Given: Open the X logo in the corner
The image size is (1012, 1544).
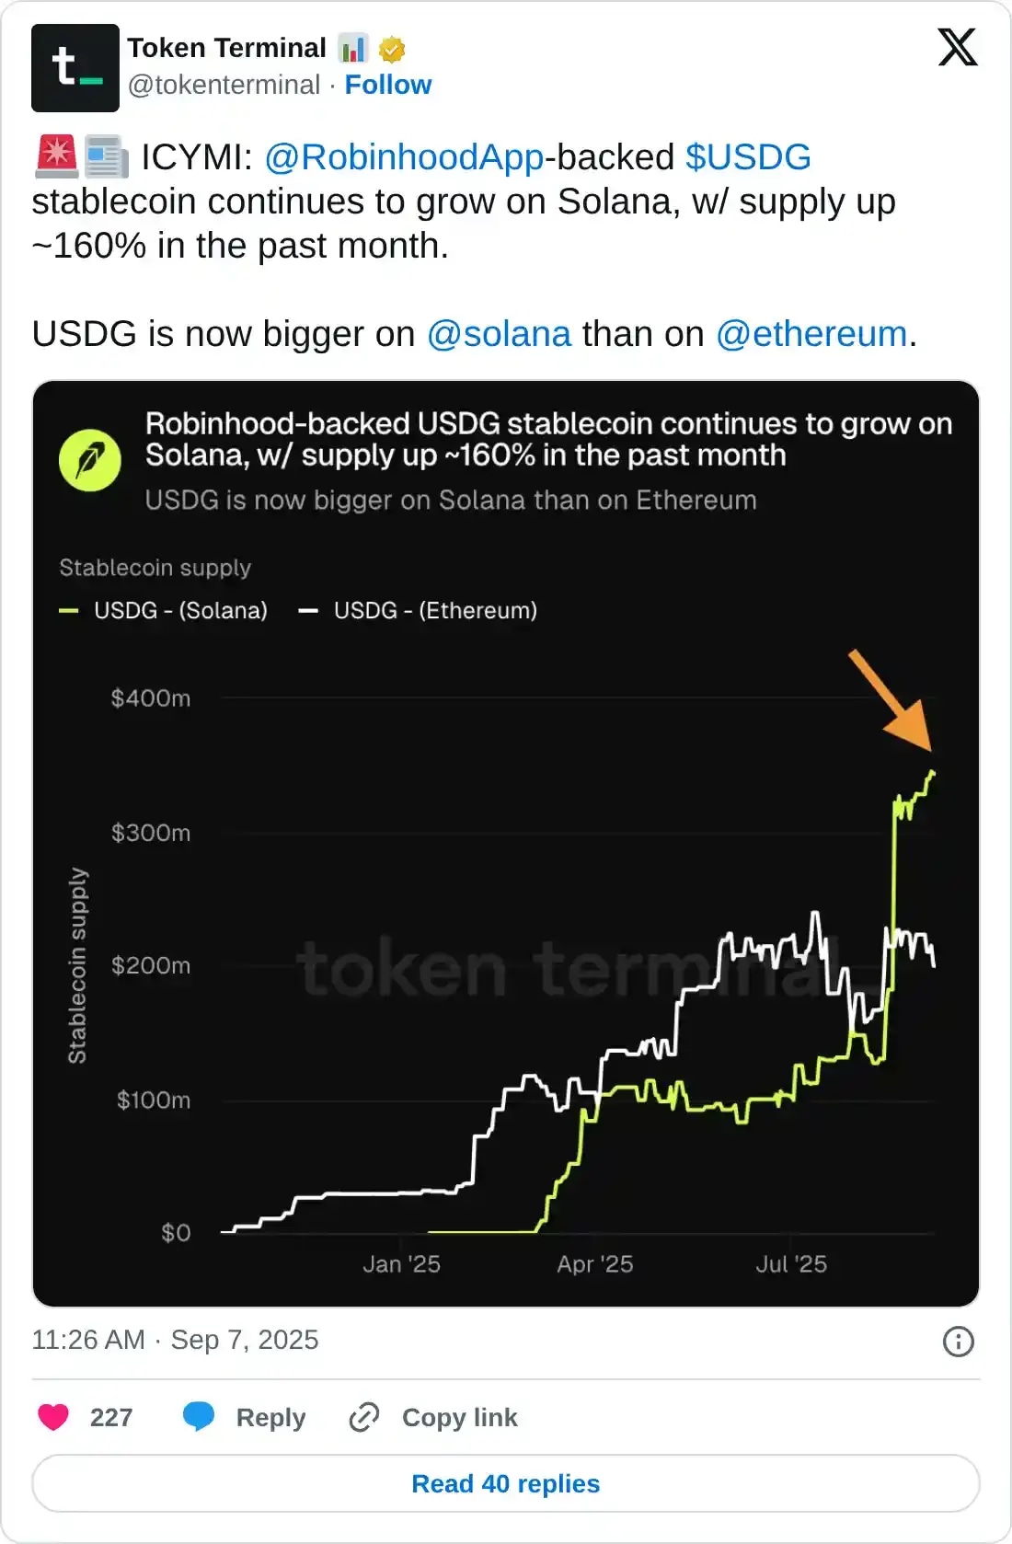Looking at the screenshot, I should coord(957,47).
